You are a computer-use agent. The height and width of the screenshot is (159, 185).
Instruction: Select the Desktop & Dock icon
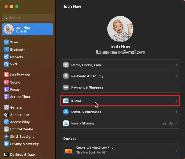click(x=6, y=154)
